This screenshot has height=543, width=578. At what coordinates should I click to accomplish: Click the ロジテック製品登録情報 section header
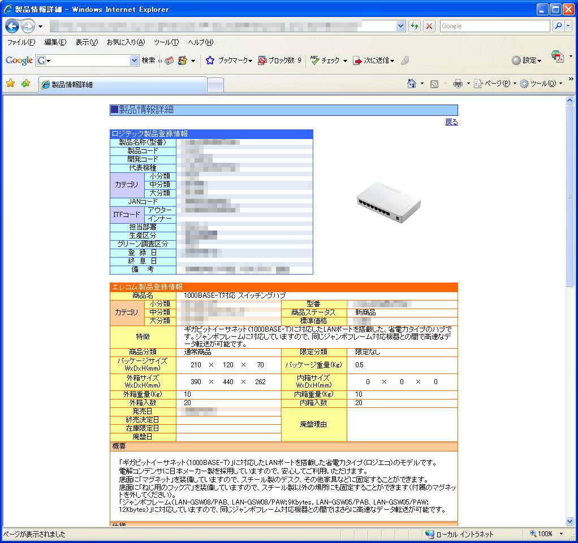212,134
